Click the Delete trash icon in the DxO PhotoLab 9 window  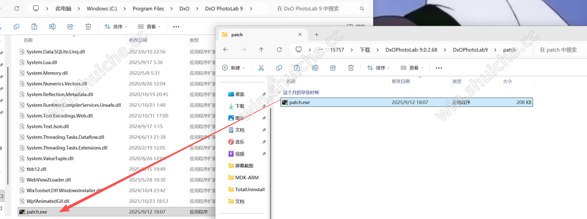tap(88, 27)
